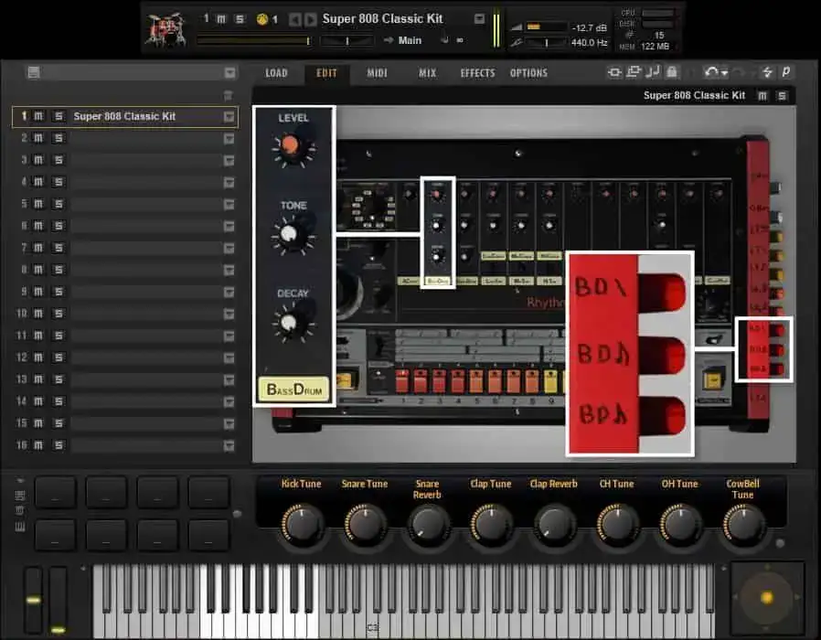Screen dimensions: 821x640
Task: Click the first toolbar icon after OPTIONS
Action: [614, 72]
